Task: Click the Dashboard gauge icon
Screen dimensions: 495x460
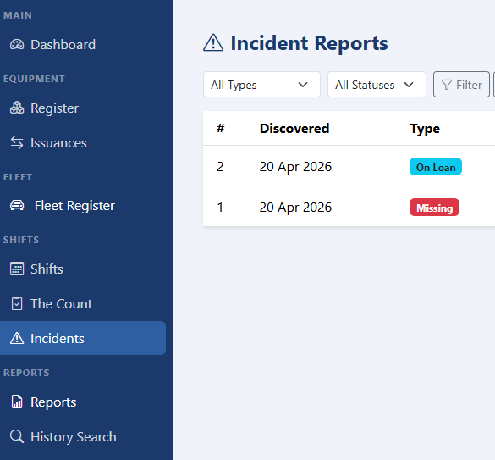Action: point(17,45)
